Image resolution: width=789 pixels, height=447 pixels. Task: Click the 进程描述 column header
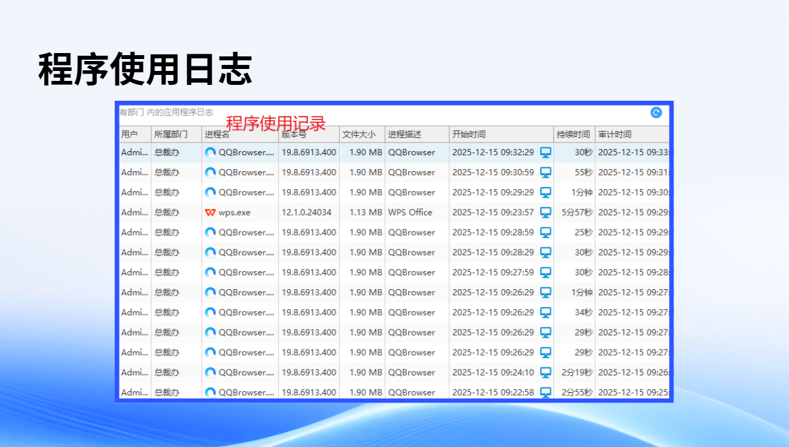(405, 135)
